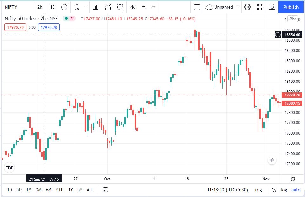305x197 pixels.
Task: Click the Publish button
Action: pyautogui.click(x=291, y=7)
